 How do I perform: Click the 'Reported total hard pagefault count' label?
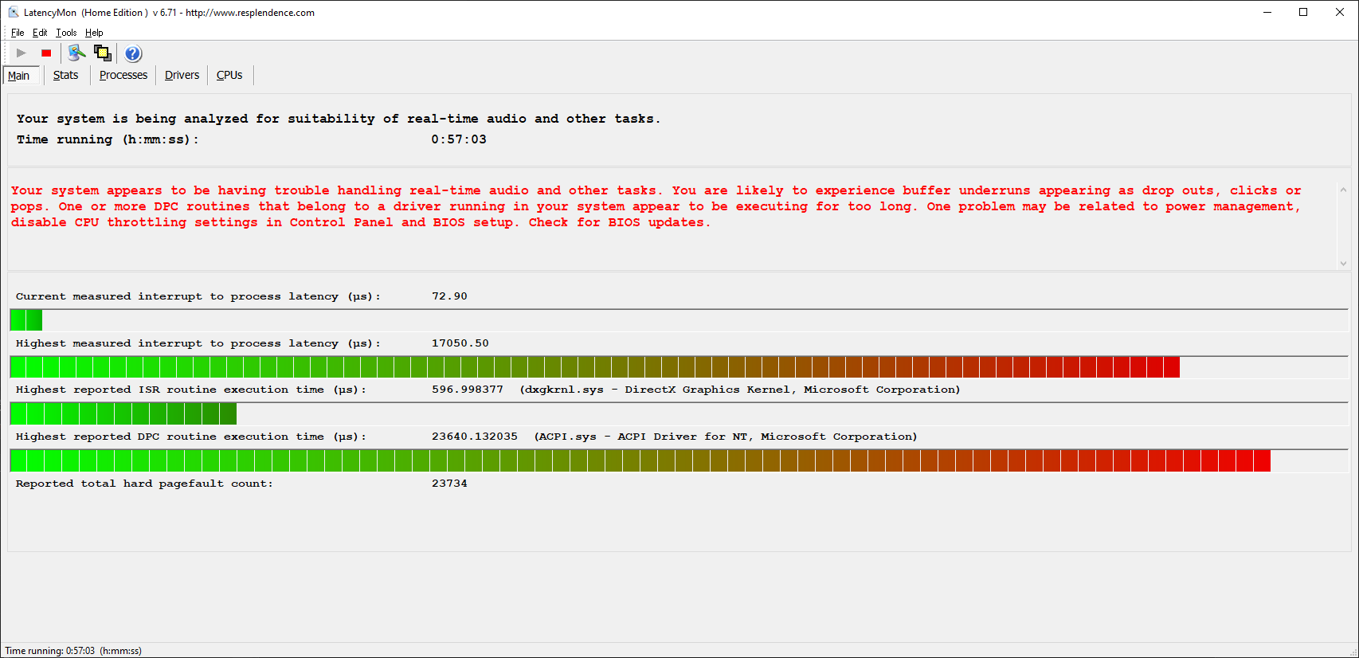point(144,484)
